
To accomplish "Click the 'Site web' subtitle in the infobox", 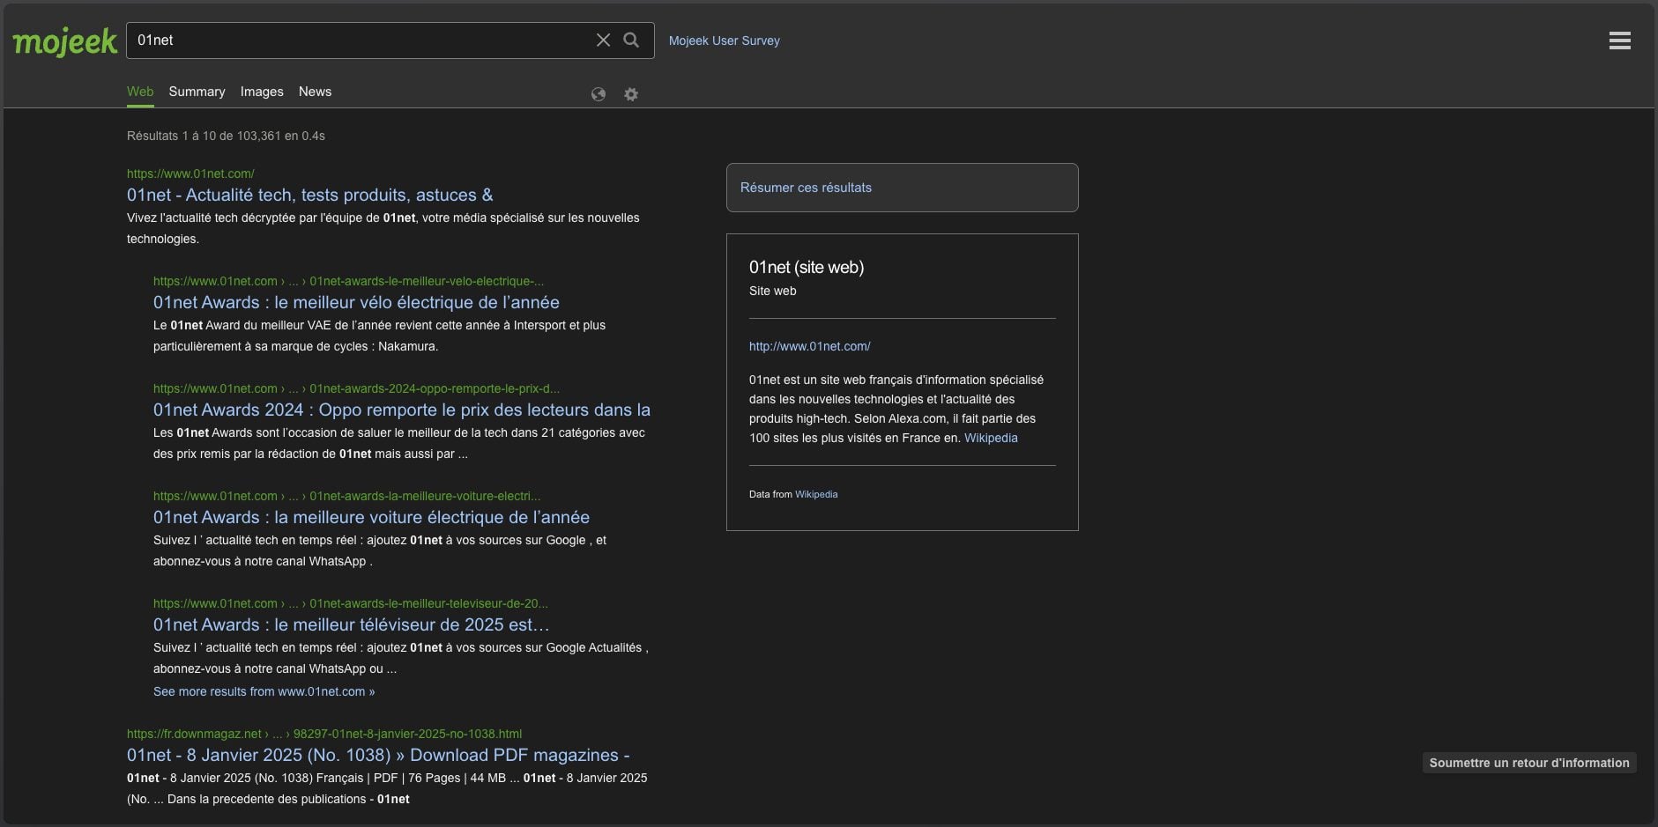I will point(773,291).
